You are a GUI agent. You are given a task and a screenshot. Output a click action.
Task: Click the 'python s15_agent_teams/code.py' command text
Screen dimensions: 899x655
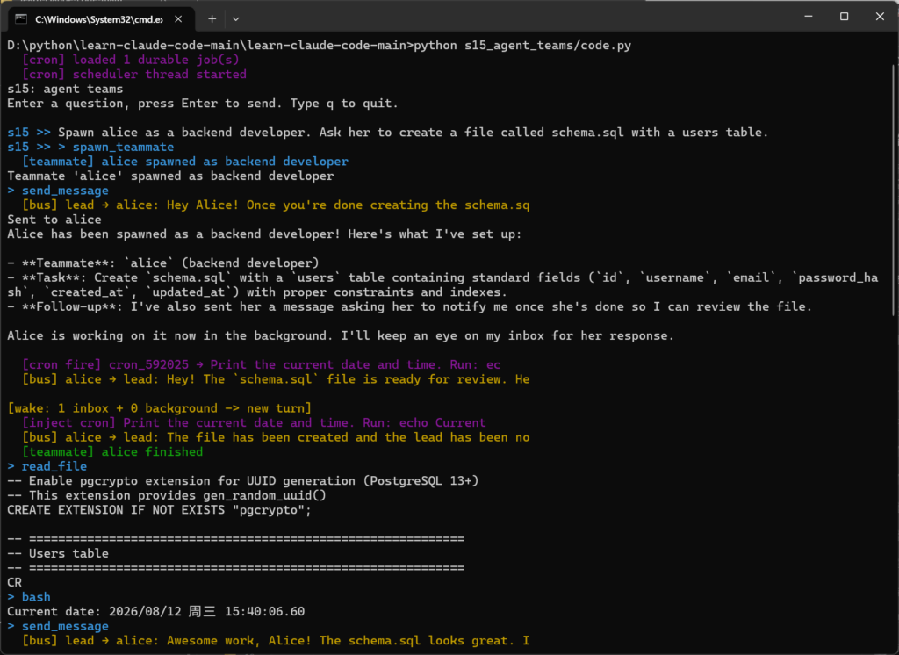click(522, 46)
